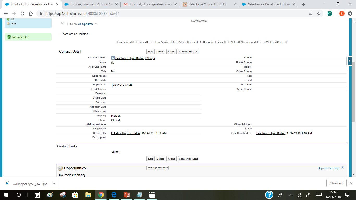Click the New Opportunity button
This screenshot has height=200, width=356.
click(x=157, y=168)
